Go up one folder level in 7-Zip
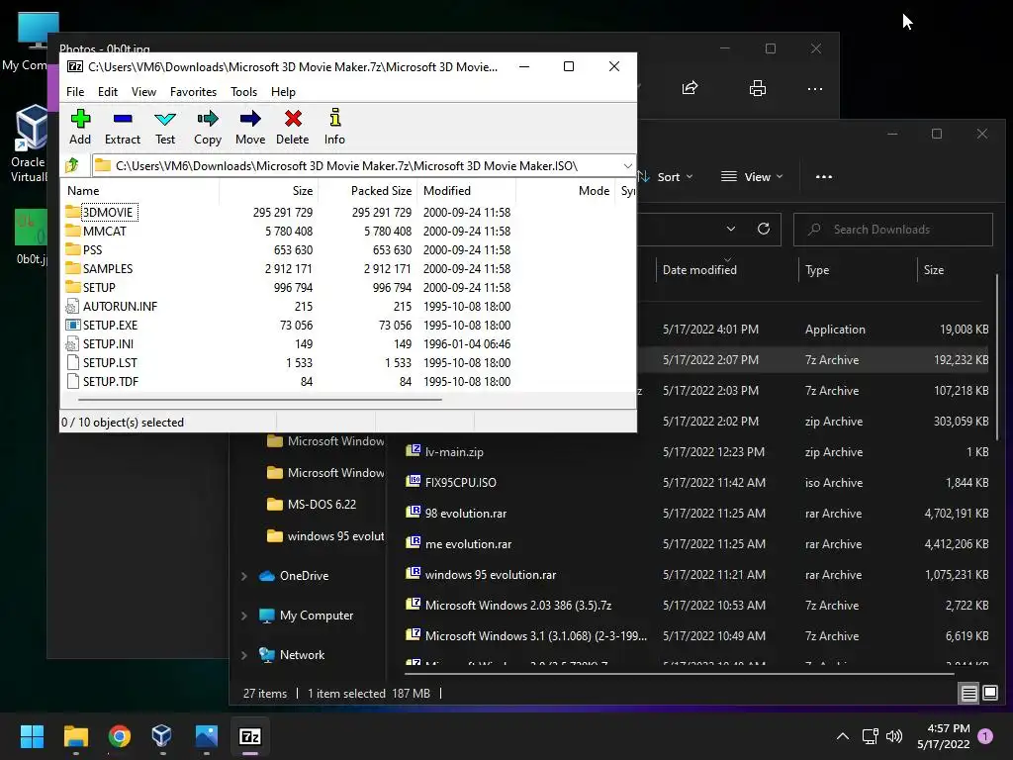Screen dimensions: 1013x760 72,165
